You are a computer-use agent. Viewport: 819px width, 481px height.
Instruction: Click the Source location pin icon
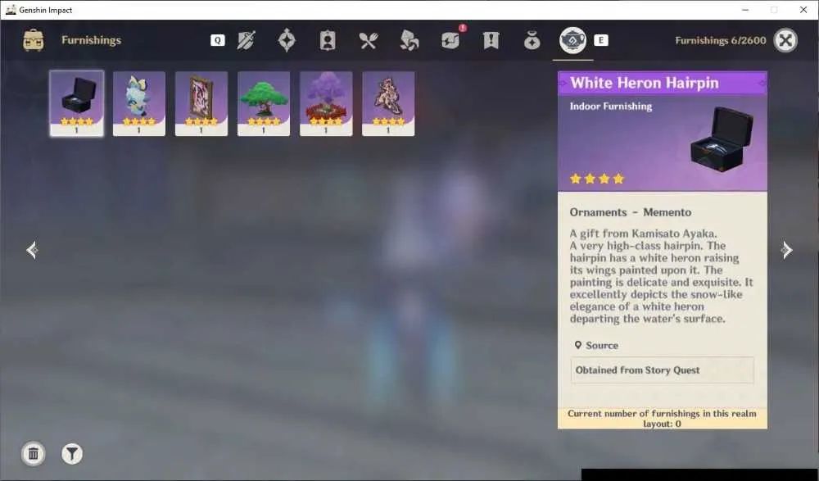tap(577, 345)
